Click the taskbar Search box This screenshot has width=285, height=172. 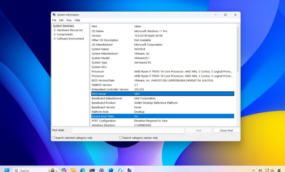(x=35, y=171)
